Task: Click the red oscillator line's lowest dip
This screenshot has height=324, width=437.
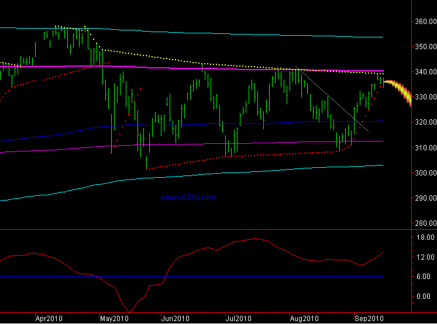Action: pos(130,310)
